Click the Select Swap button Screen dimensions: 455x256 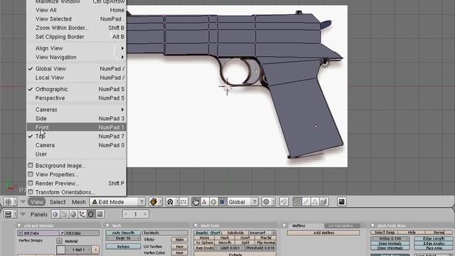tap(385, 233)
